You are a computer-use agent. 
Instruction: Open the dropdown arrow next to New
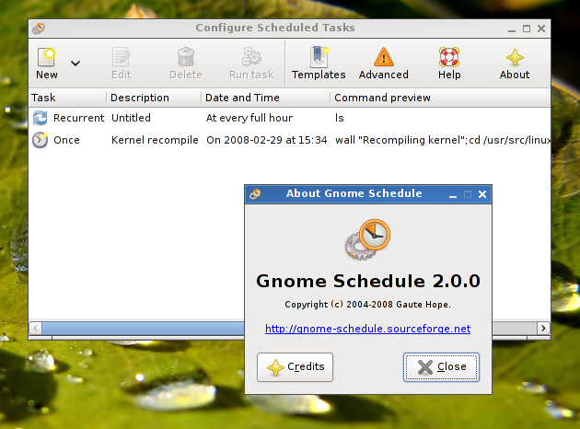point(75,64)
